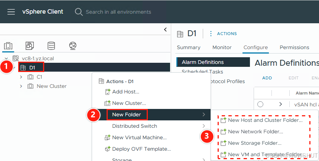Open the Networking inventory view icon
This screenshot has height=161, width=319.
tap(73, 46)
